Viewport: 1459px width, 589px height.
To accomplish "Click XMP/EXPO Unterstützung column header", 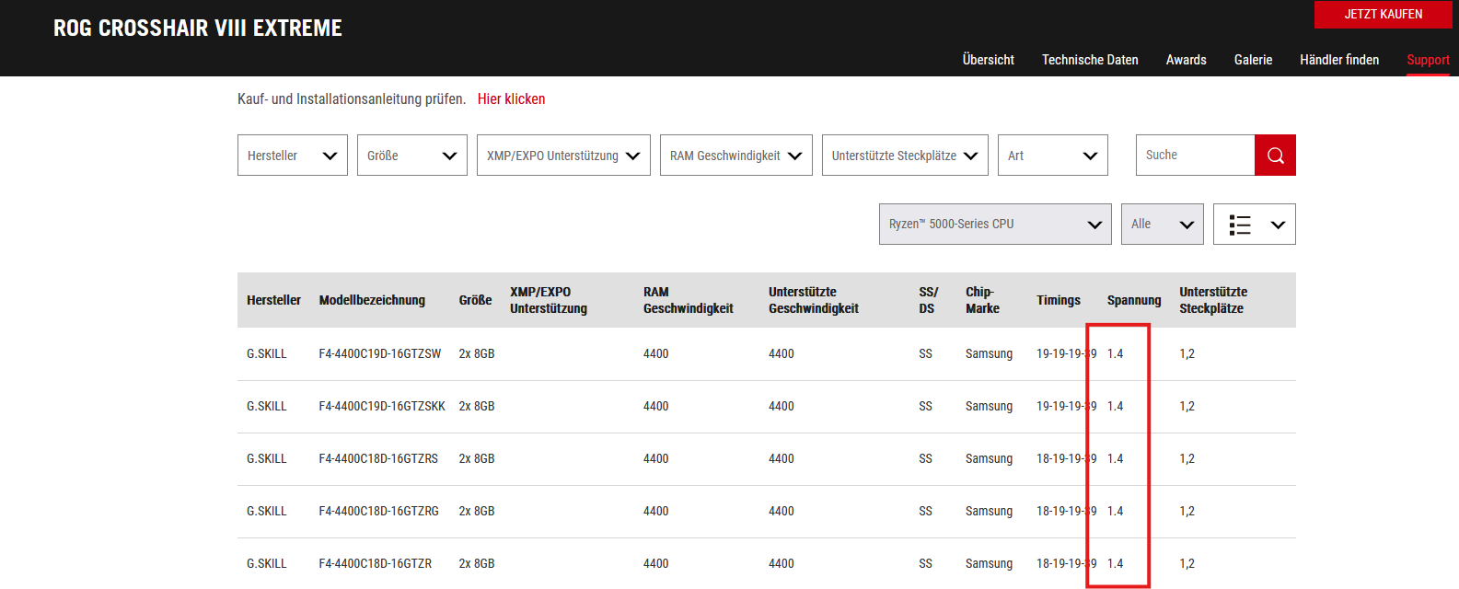I will tap(549, 300).
